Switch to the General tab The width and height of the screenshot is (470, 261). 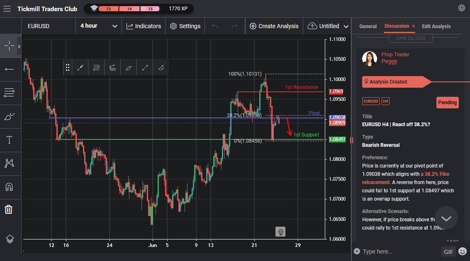[x=368, y=26]
